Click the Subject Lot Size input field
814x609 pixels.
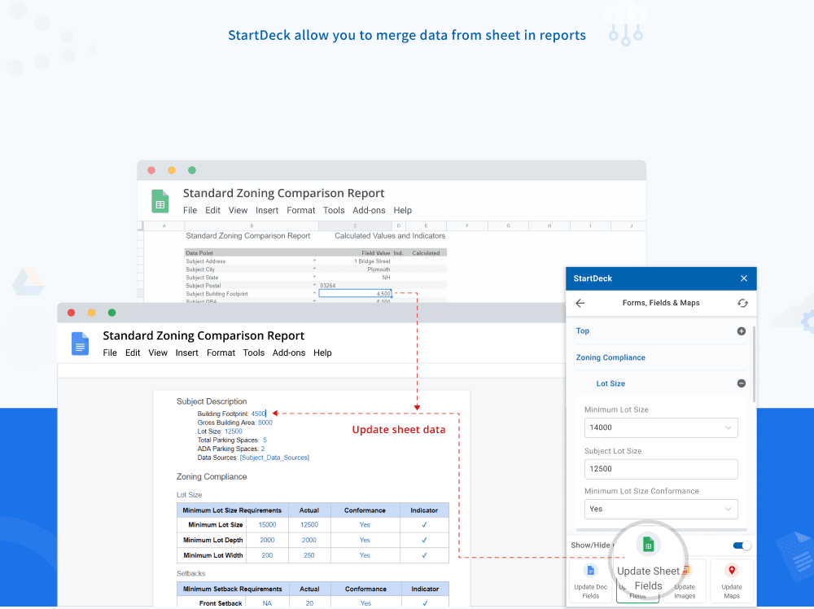tap(661, 469)
